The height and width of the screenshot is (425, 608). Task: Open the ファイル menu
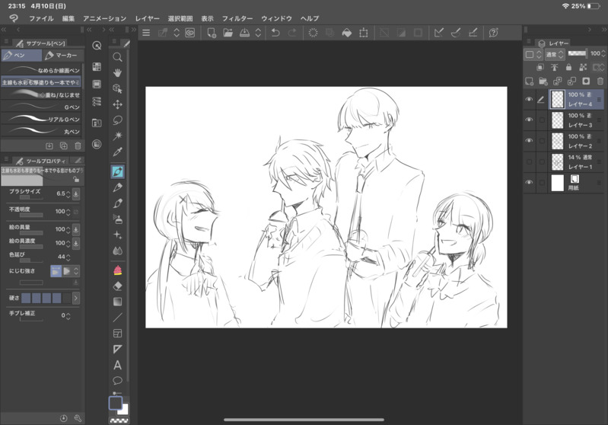[42, 18]
